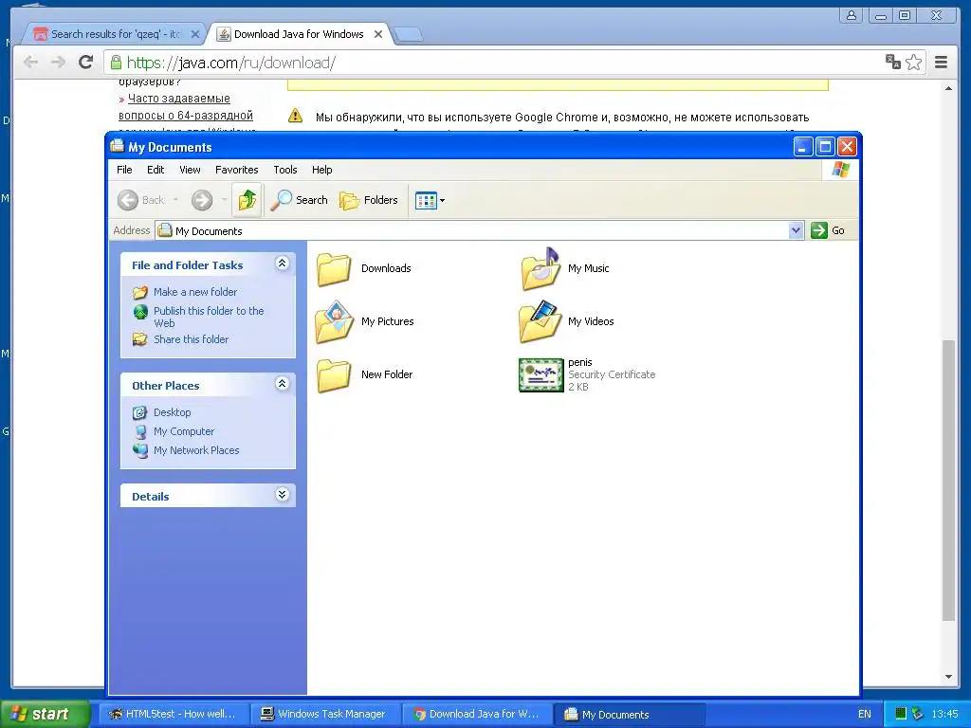This screenshot has height=728, width=971.
Task: Click the 13:45 taskbar clock
Action: tap(945, 715)
